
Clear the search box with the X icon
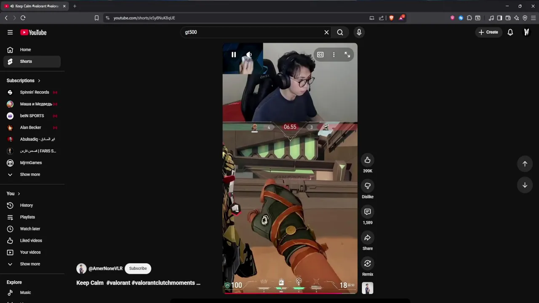pyautogui.click(x=326, y=32)
